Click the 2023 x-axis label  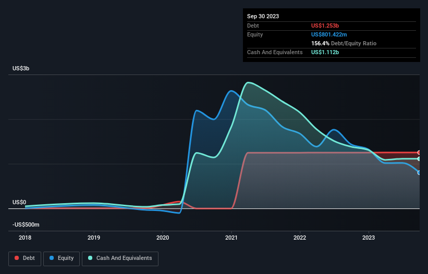click(369, 238)
